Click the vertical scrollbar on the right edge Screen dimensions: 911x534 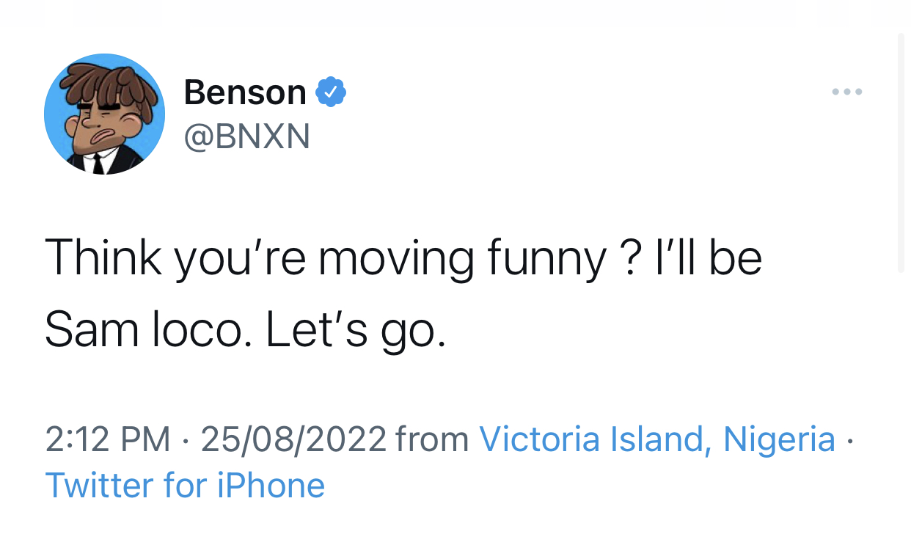(901, 154)
